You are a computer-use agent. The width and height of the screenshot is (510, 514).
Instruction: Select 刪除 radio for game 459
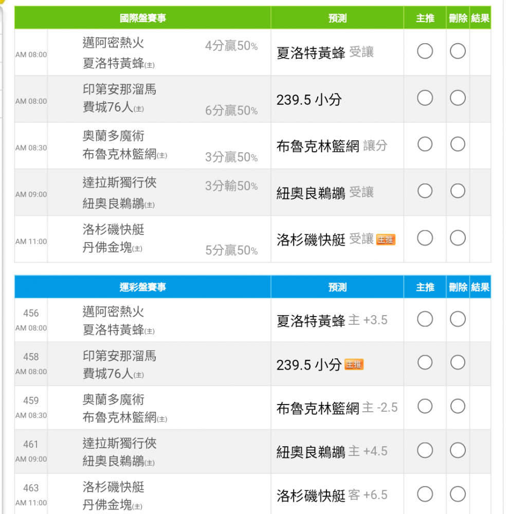[458, 407]
